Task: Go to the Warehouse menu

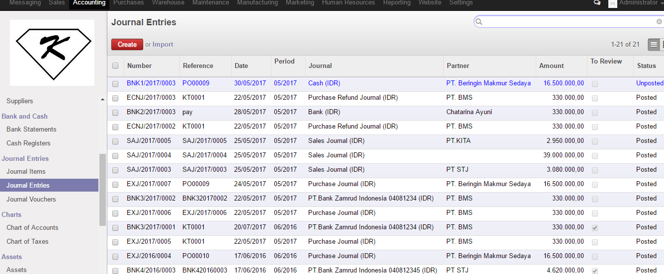Action: coord(168,3)
